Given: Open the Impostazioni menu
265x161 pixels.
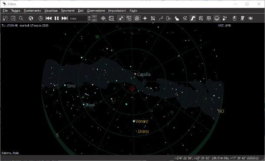Looking at the screenshot, I should 117,10.
